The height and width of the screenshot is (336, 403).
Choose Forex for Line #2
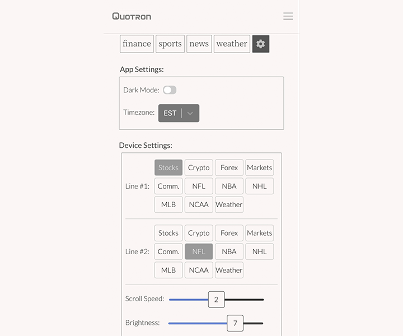point(229,233)
